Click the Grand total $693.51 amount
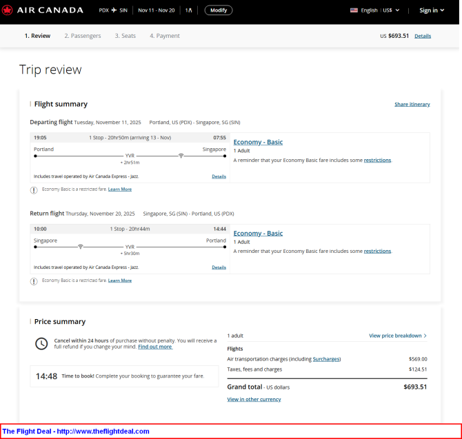This screenshot has height=439, width=462. click(415, 387)
